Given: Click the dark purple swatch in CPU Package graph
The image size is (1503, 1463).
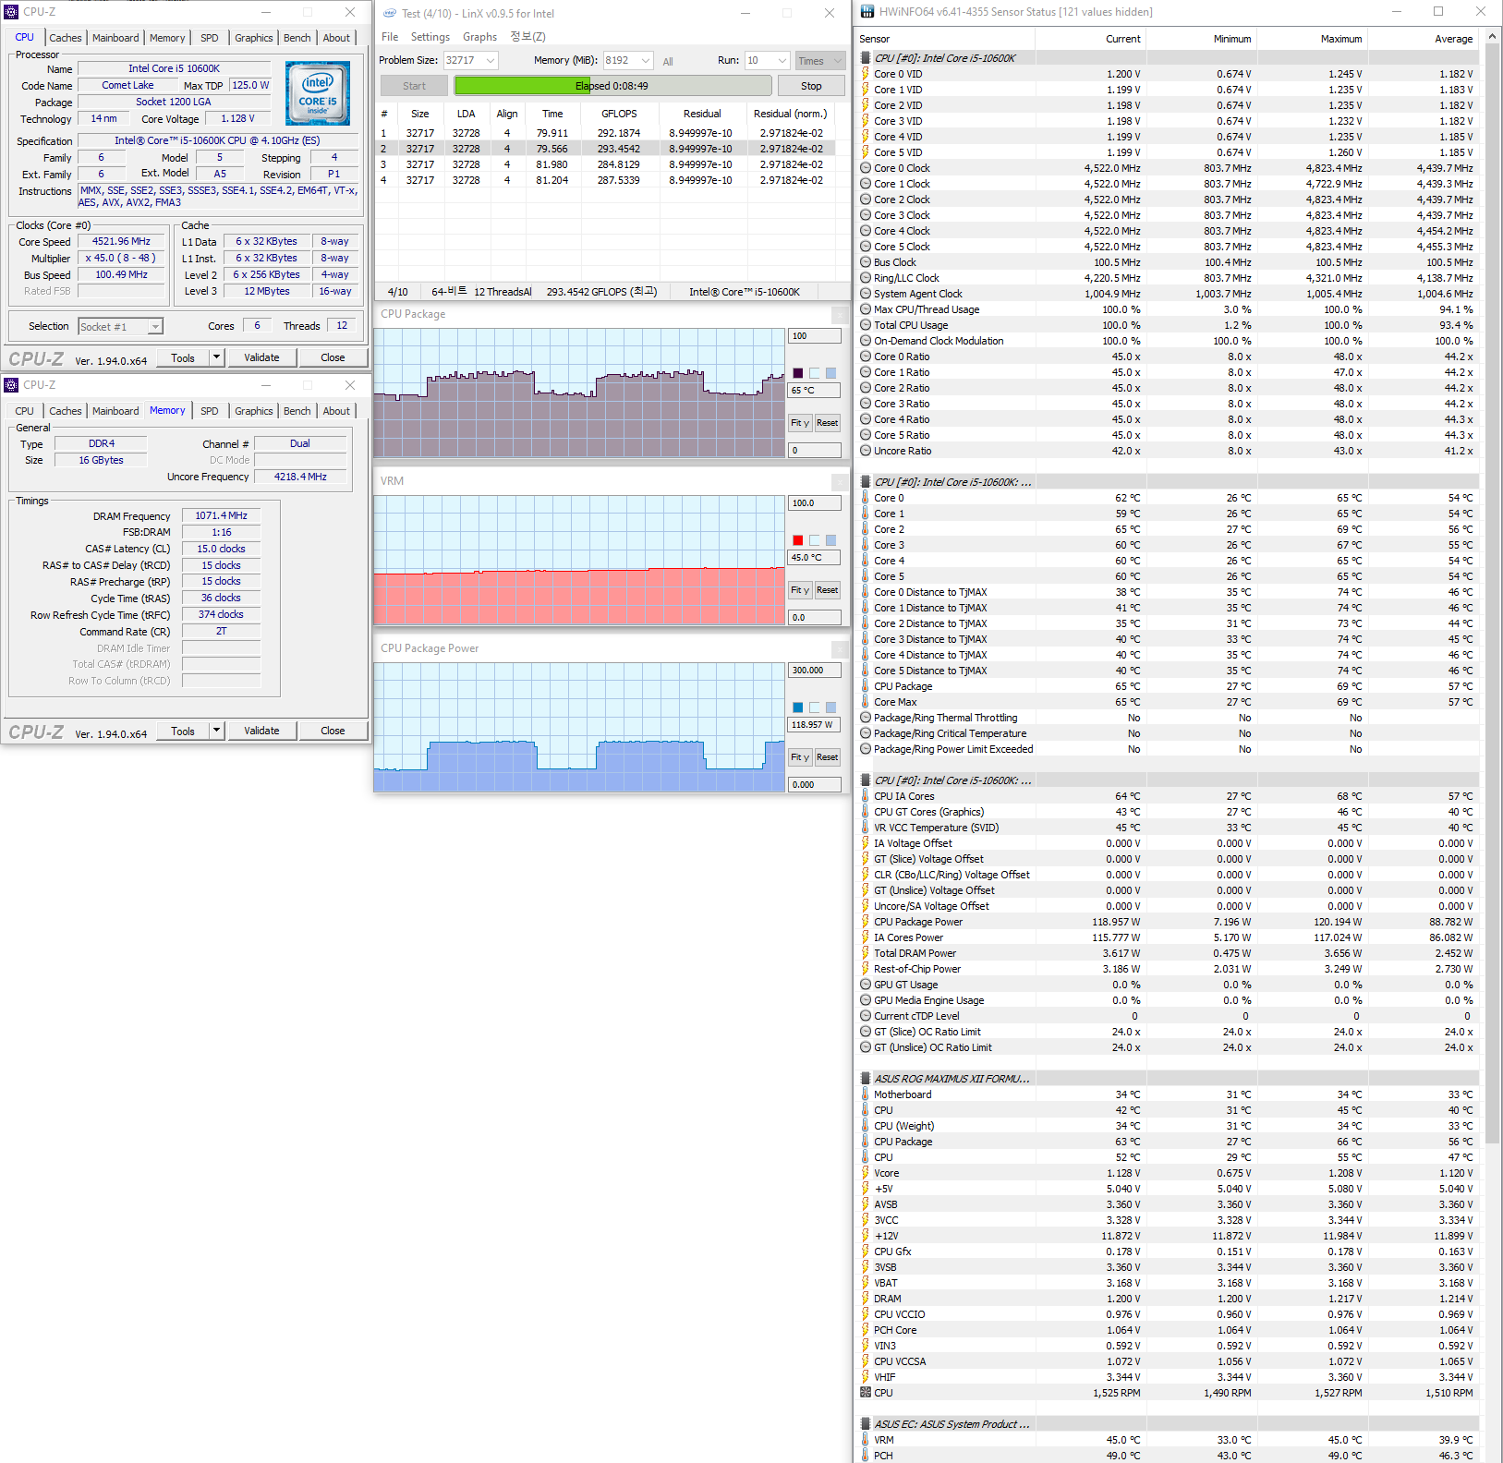Looking at the screenshot, I should pyautogui.click(x=797, y=373).
